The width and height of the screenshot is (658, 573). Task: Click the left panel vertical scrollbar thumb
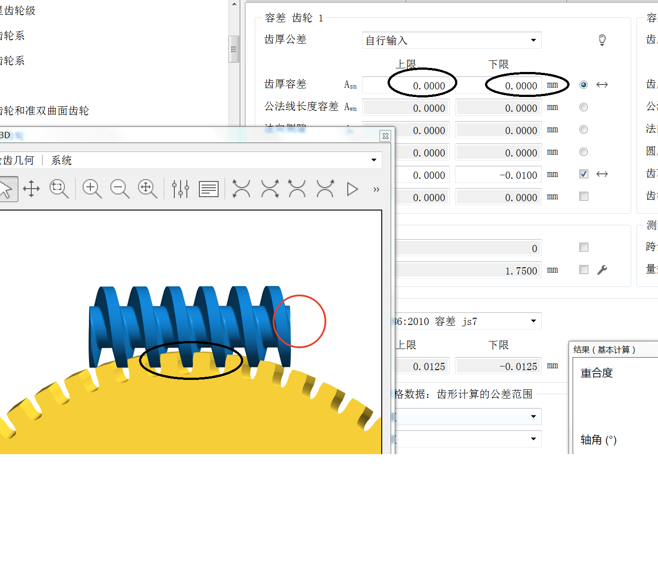pyautogui.click(x=234, y=49)
